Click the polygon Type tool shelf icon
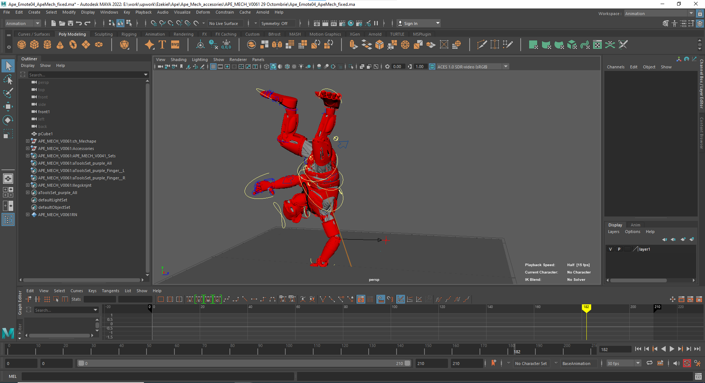 point(162,45)
